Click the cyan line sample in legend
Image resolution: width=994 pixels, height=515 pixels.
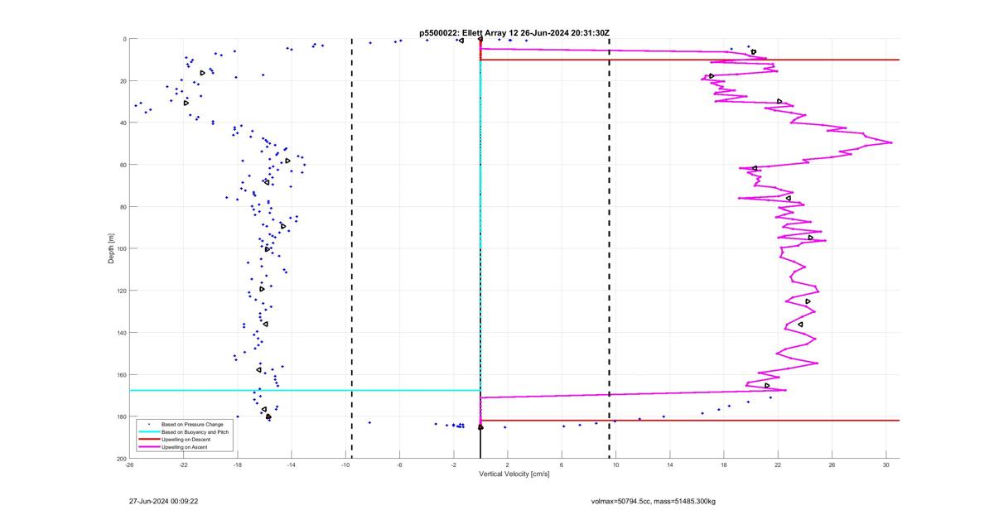coord(149,433)
